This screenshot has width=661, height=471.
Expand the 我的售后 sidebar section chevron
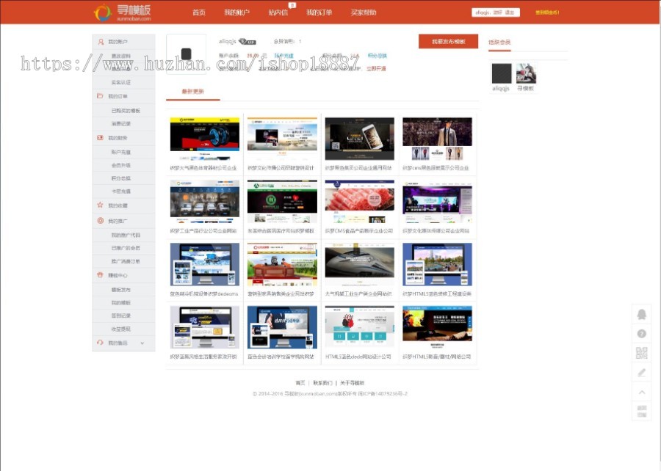point(142,343)
